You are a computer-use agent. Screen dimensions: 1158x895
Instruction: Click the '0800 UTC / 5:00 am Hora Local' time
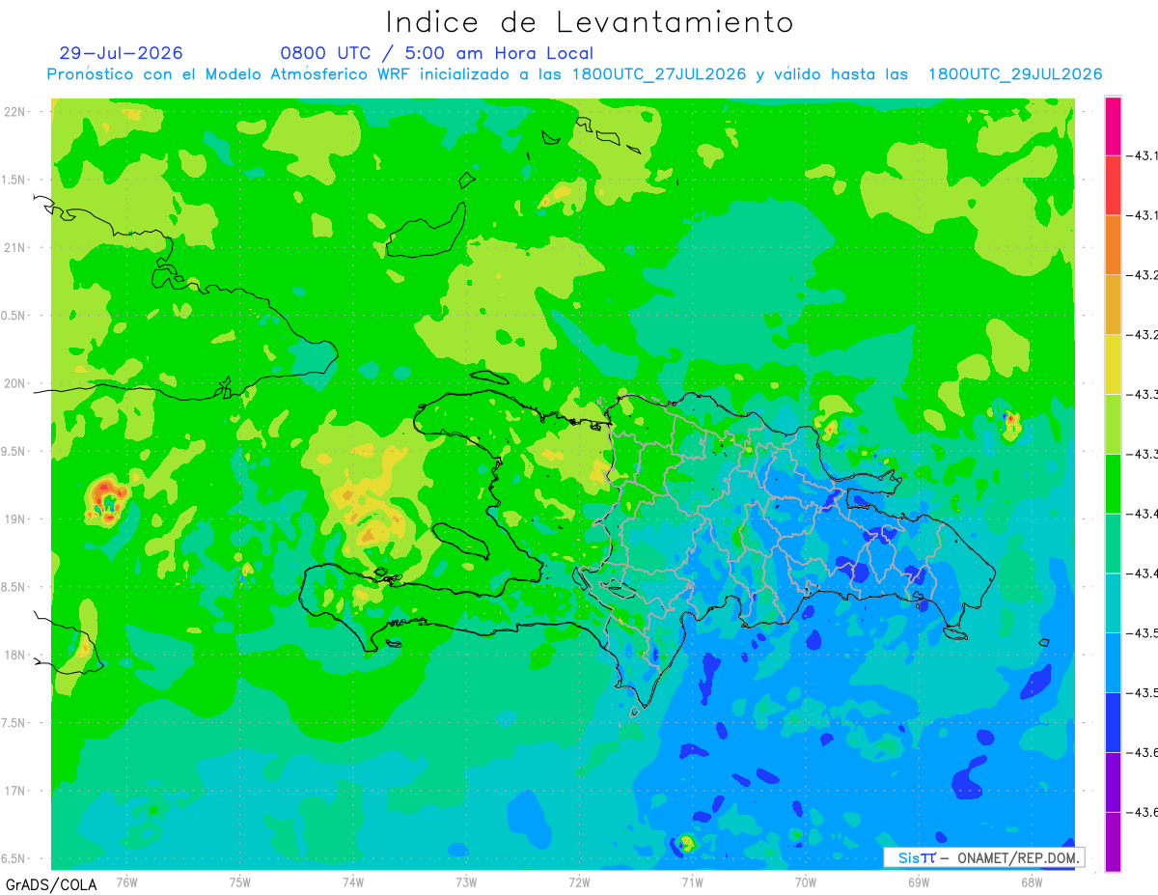point(437,53)
